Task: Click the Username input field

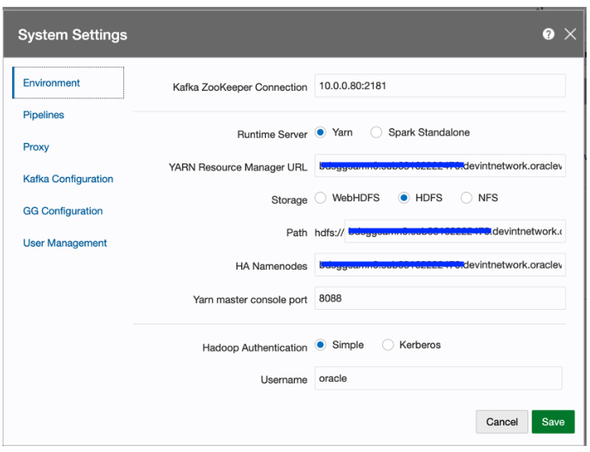Action: click(437, 378)
